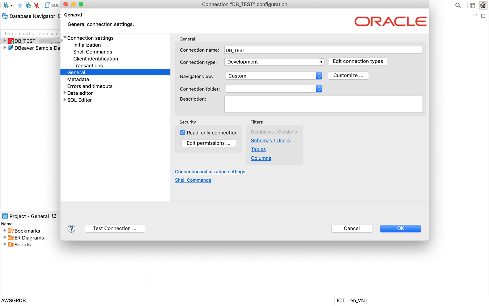Select the ER Diagrams folder icon
The width and height of the screenshot is (489, 306).
pyautogui.click(x=11, y=237)
